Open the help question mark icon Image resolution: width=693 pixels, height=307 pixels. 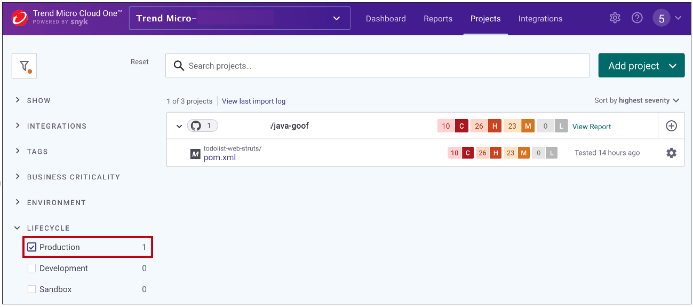pos(637,18)
